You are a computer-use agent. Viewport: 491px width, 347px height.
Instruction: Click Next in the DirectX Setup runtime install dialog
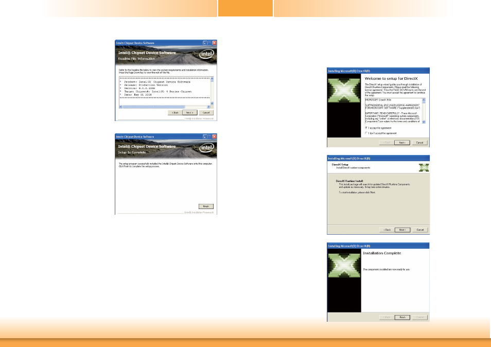pyautogui.click(x=402, y=230)
